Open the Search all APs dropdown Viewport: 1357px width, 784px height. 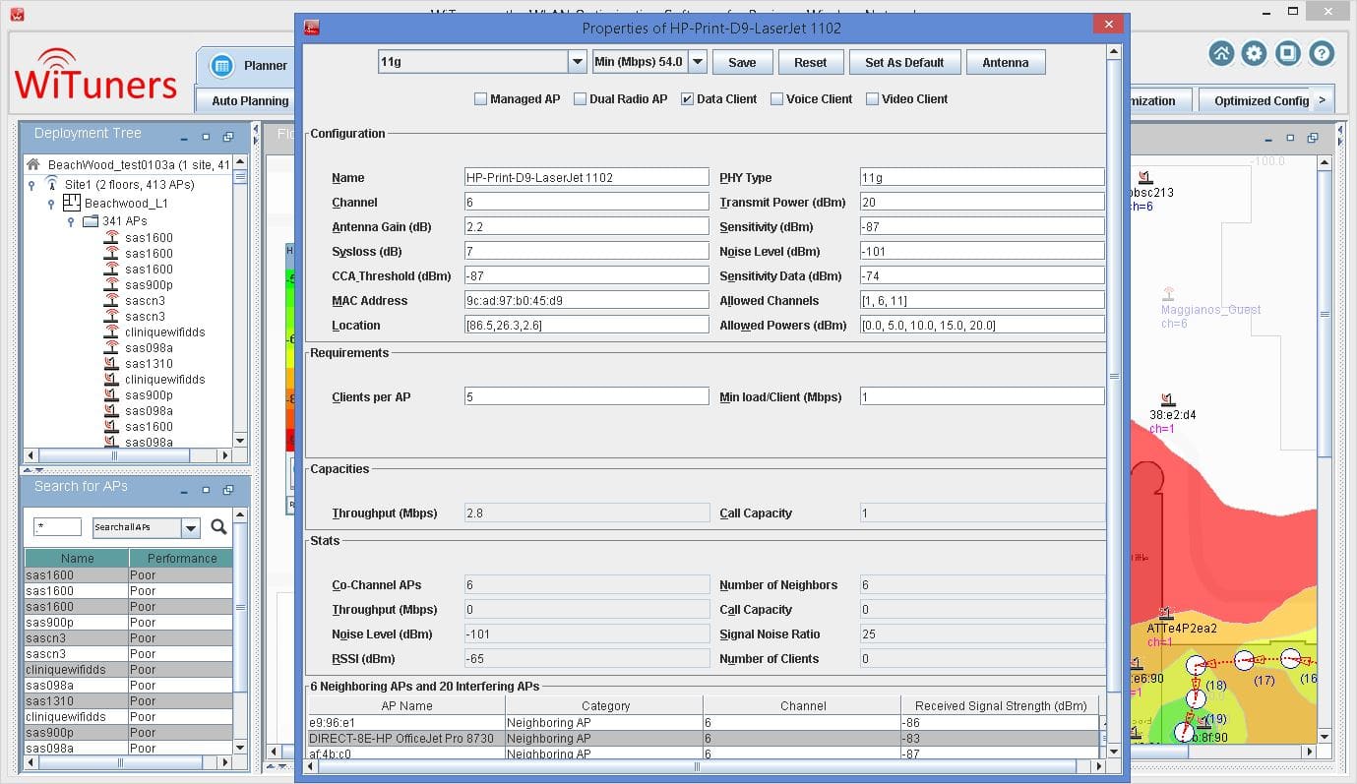[x=191, y=528]
